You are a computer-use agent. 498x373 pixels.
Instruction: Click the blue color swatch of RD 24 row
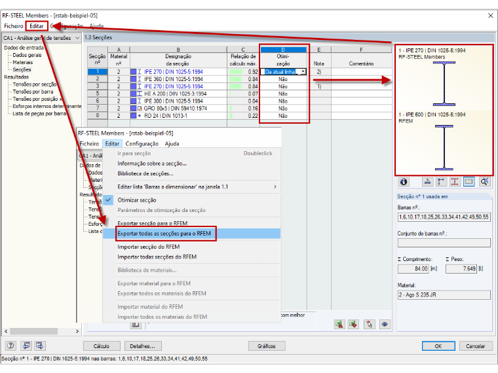tap(134, 116)
